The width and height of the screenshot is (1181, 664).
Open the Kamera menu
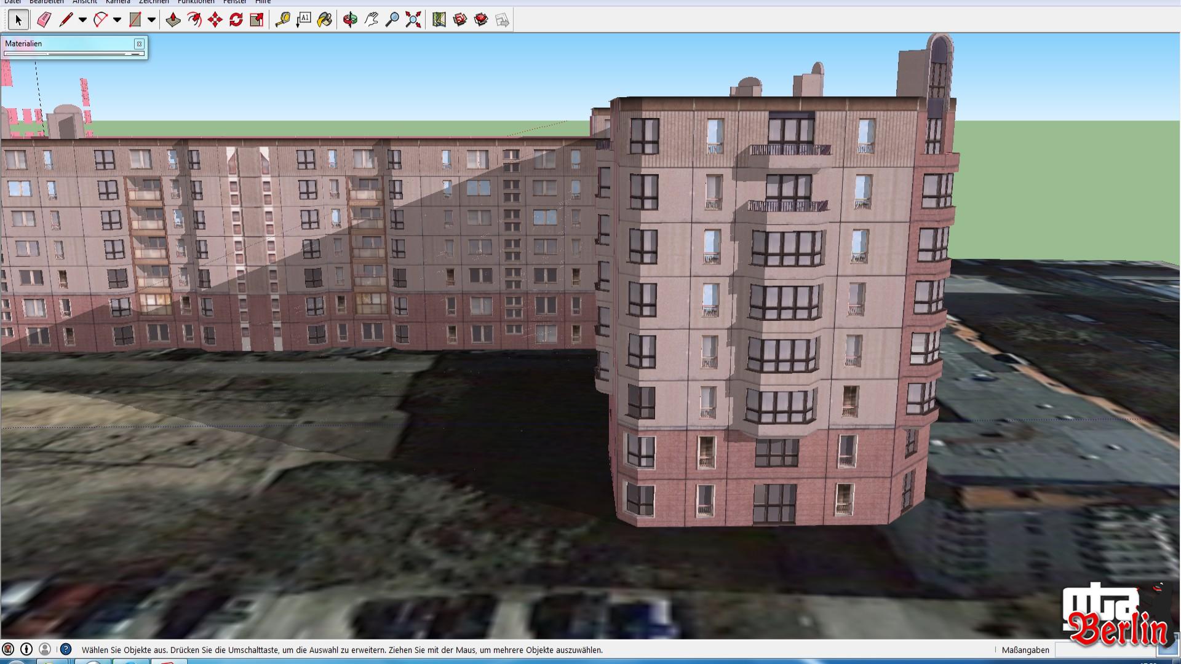117,2
